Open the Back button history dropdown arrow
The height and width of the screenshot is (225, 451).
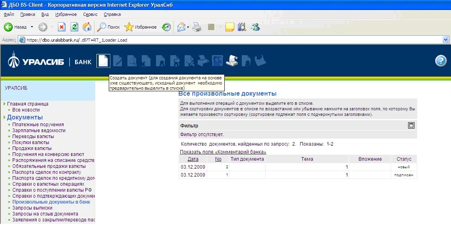click(32, 27)
